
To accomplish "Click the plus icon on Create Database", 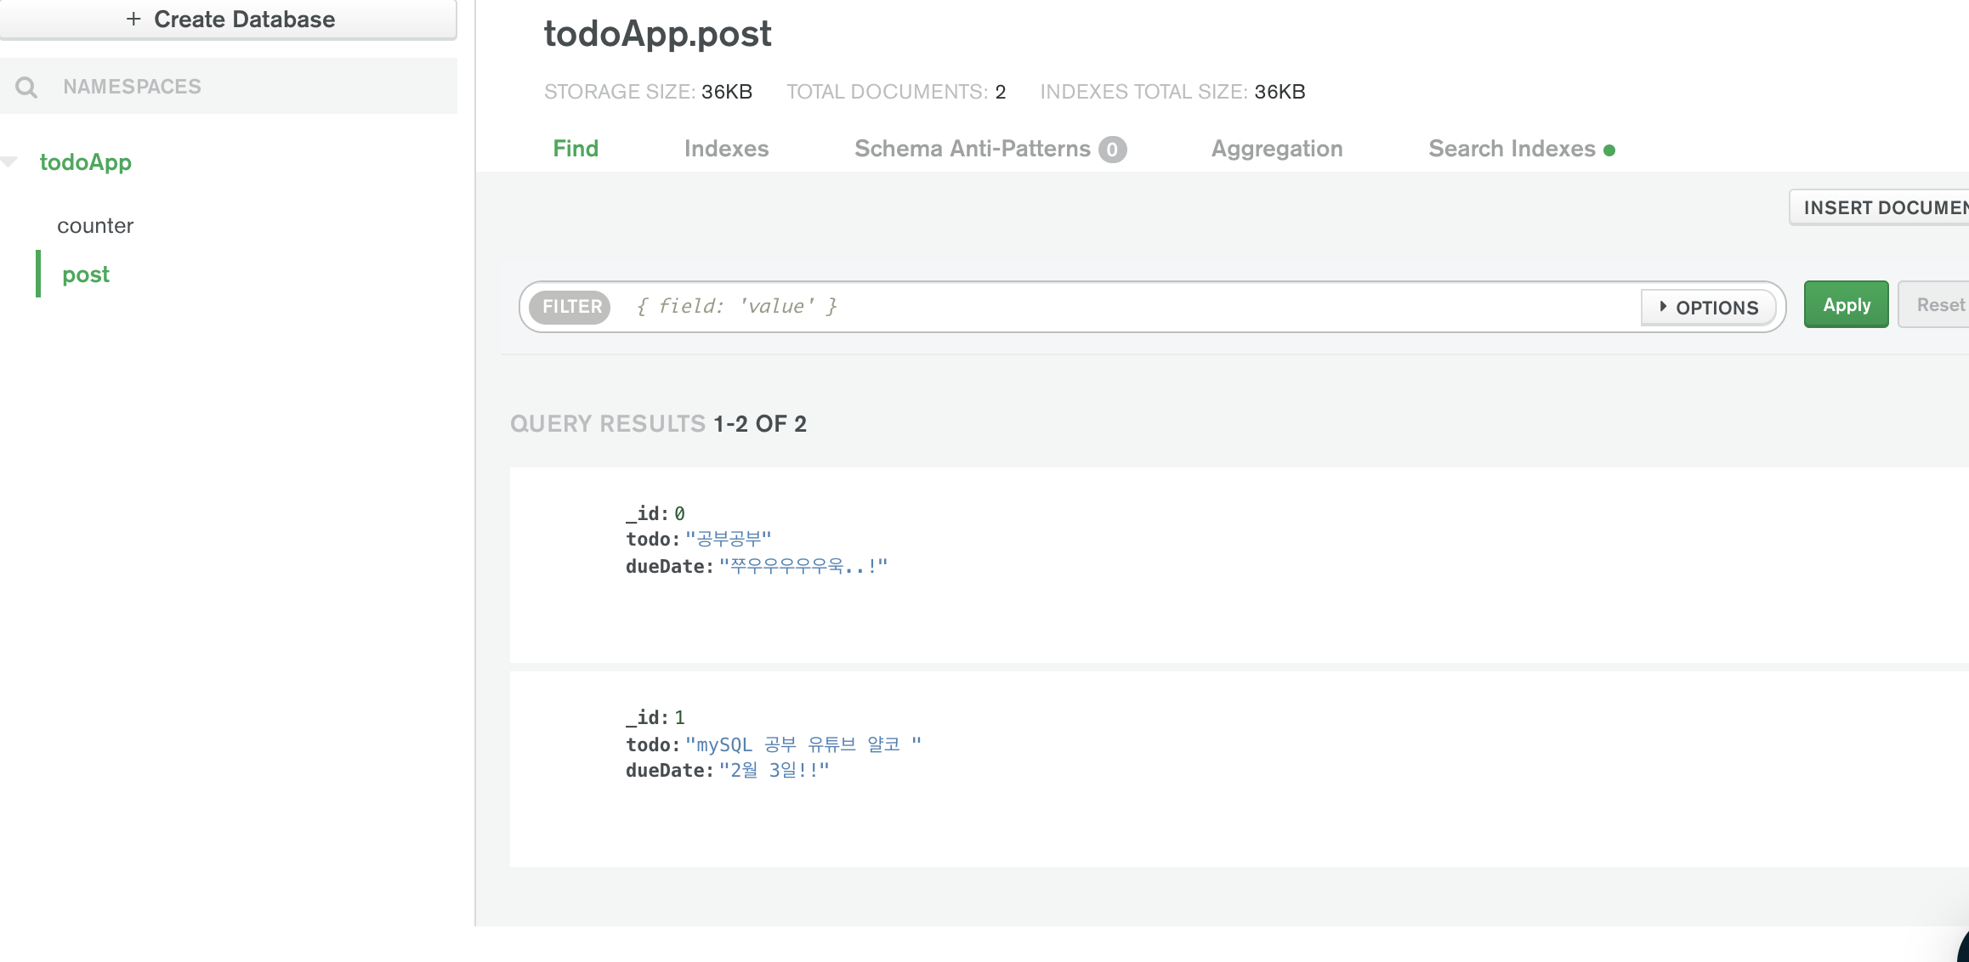I will pos(133,19).
